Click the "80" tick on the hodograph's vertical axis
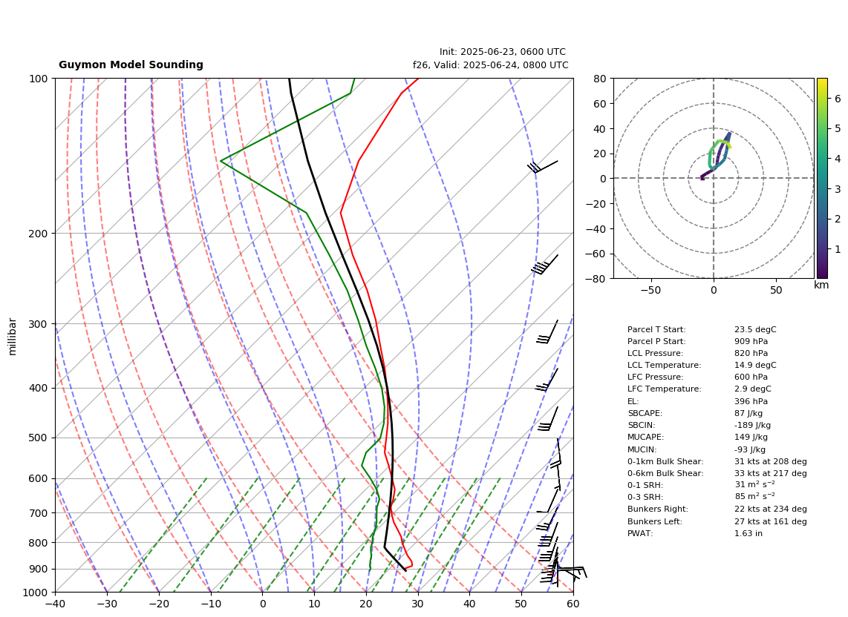Image resolution: width=848 pixels, height=617 pixels. pyautogui.click(x=600, y=79)
